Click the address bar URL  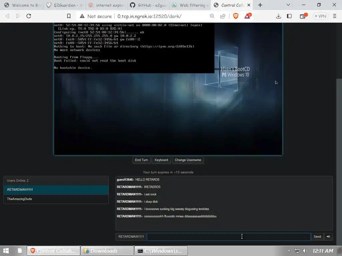click(149, 16)
